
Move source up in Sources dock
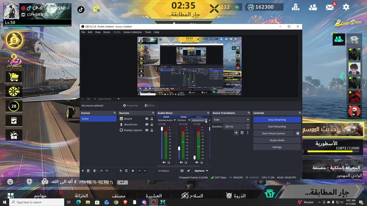tap(139, 171)
